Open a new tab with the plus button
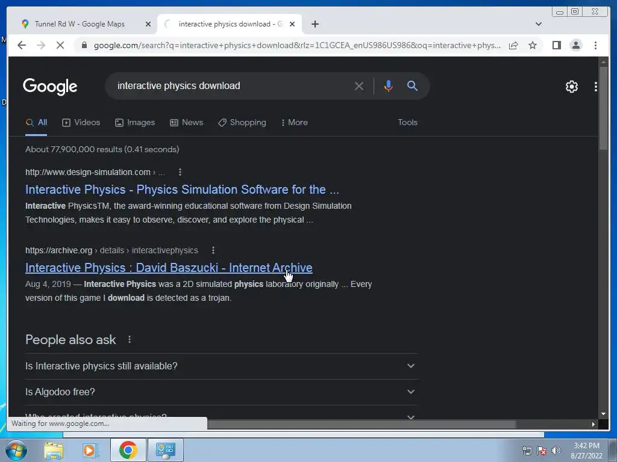The width and height of the screenshot is (617, 462). click(315, 24)
